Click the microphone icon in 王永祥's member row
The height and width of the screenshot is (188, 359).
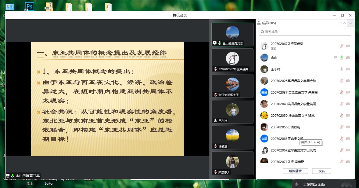pos(342,69)
